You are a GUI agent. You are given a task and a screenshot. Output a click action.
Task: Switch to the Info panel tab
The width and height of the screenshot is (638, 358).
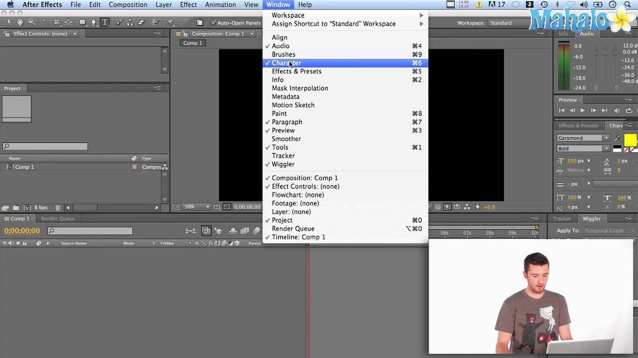pos(563,34)
